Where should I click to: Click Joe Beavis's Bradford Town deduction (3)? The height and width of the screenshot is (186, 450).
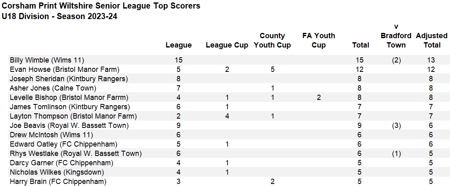396,125
